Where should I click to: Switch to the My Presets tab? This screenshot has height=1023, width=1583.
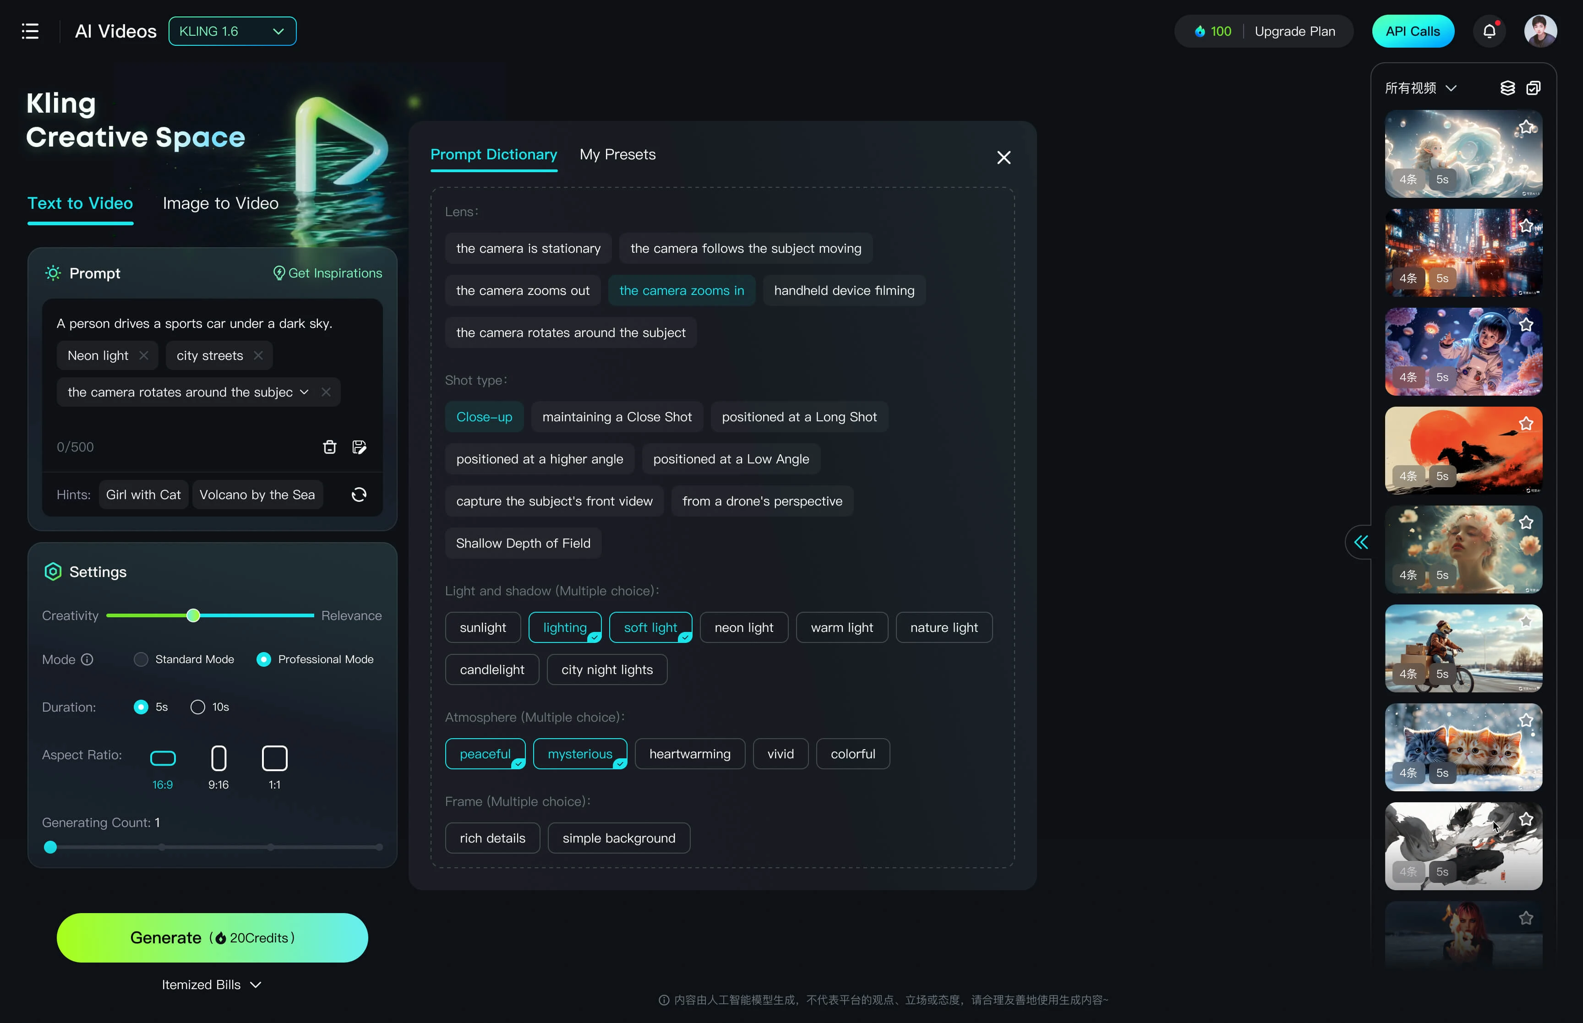coord(617,155)
